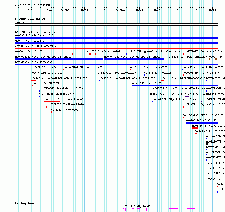This screenshot has width=225, height=212.
Task: Click the nsv4079950 variant label
Action: 216,173
